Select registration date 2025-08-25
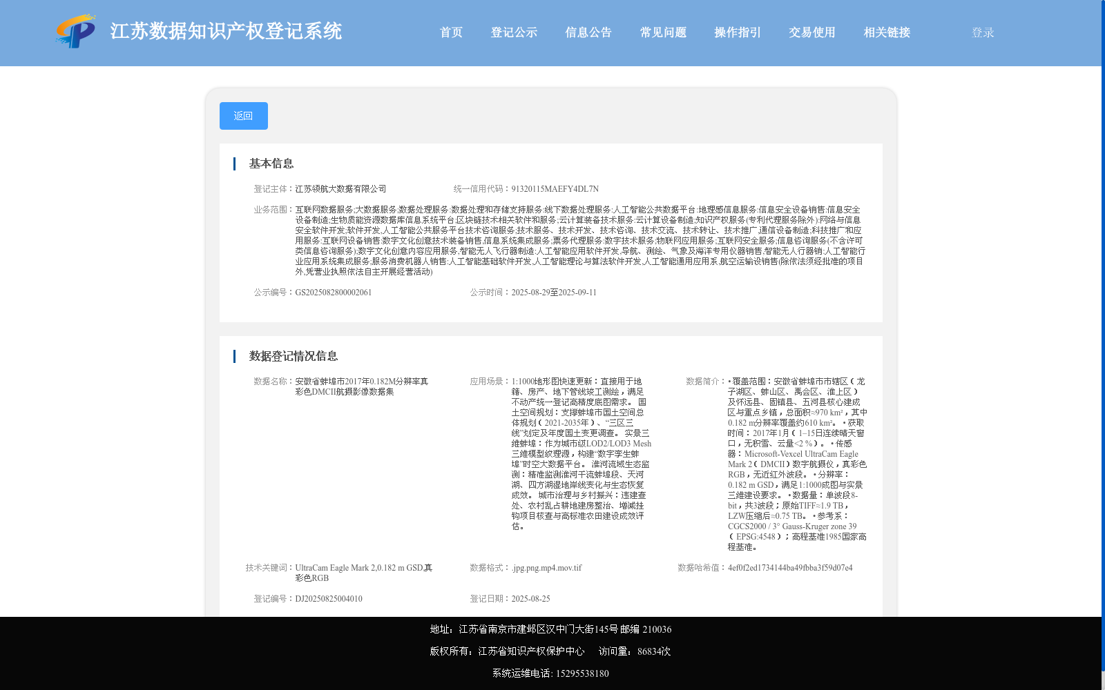 tap(531, 599)
